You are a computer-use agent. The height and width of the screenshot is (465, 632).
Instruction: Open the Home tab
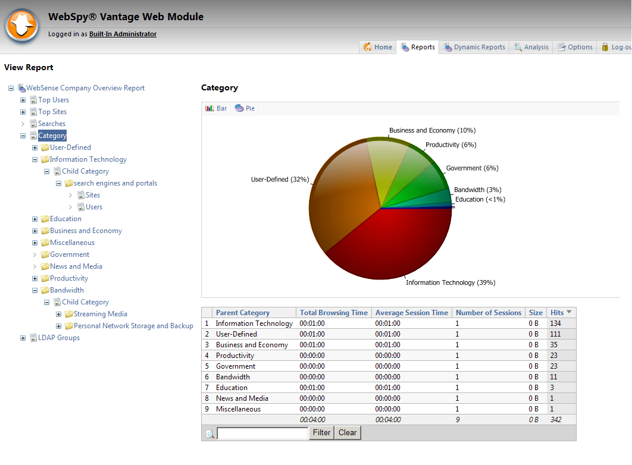(378, 47)
